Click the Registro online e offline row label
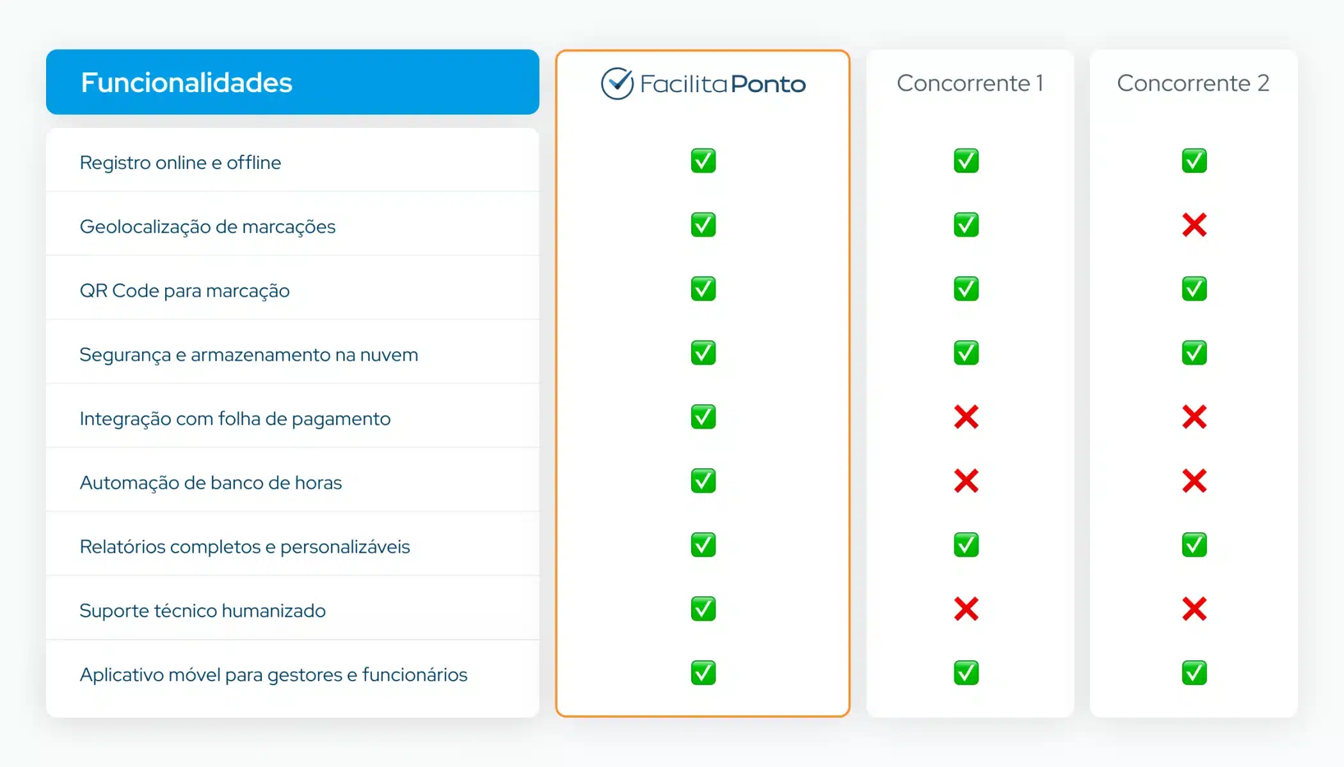 coord(180,162)
